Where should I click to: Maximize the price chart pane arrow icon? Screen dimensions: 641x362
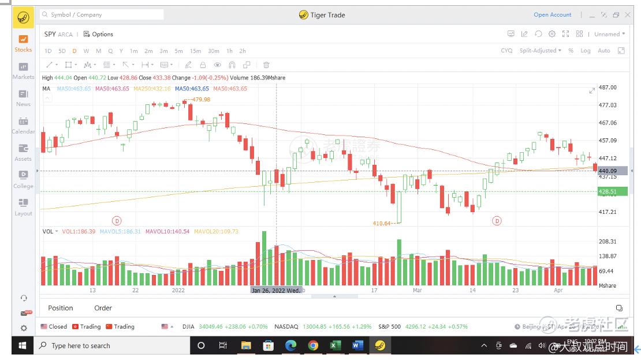point(592,90)
